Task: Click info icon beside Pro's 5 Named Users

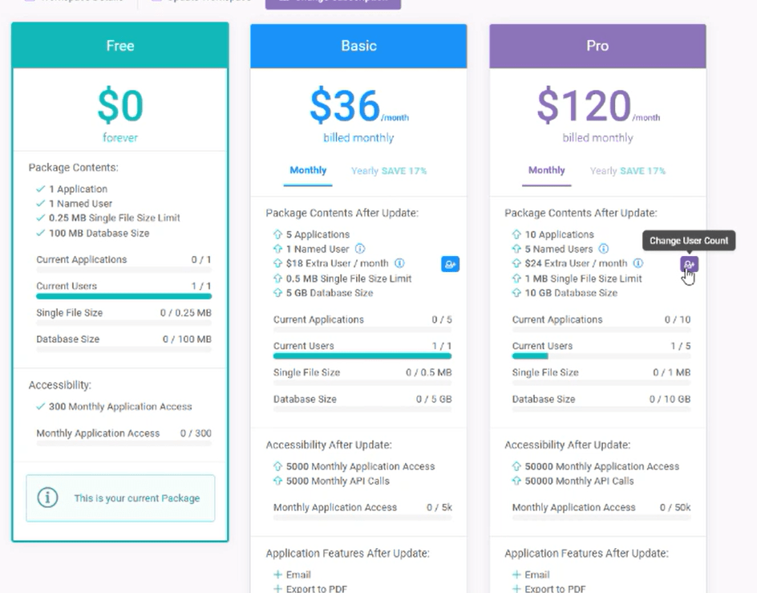Action: click(x=604, y=249)
